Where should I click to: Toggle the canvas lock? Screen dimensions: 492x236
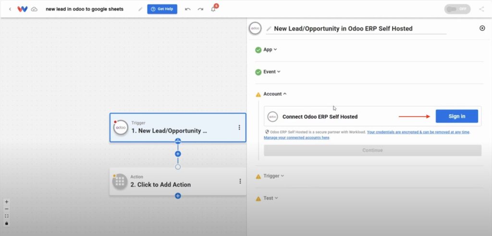(7, 224)
